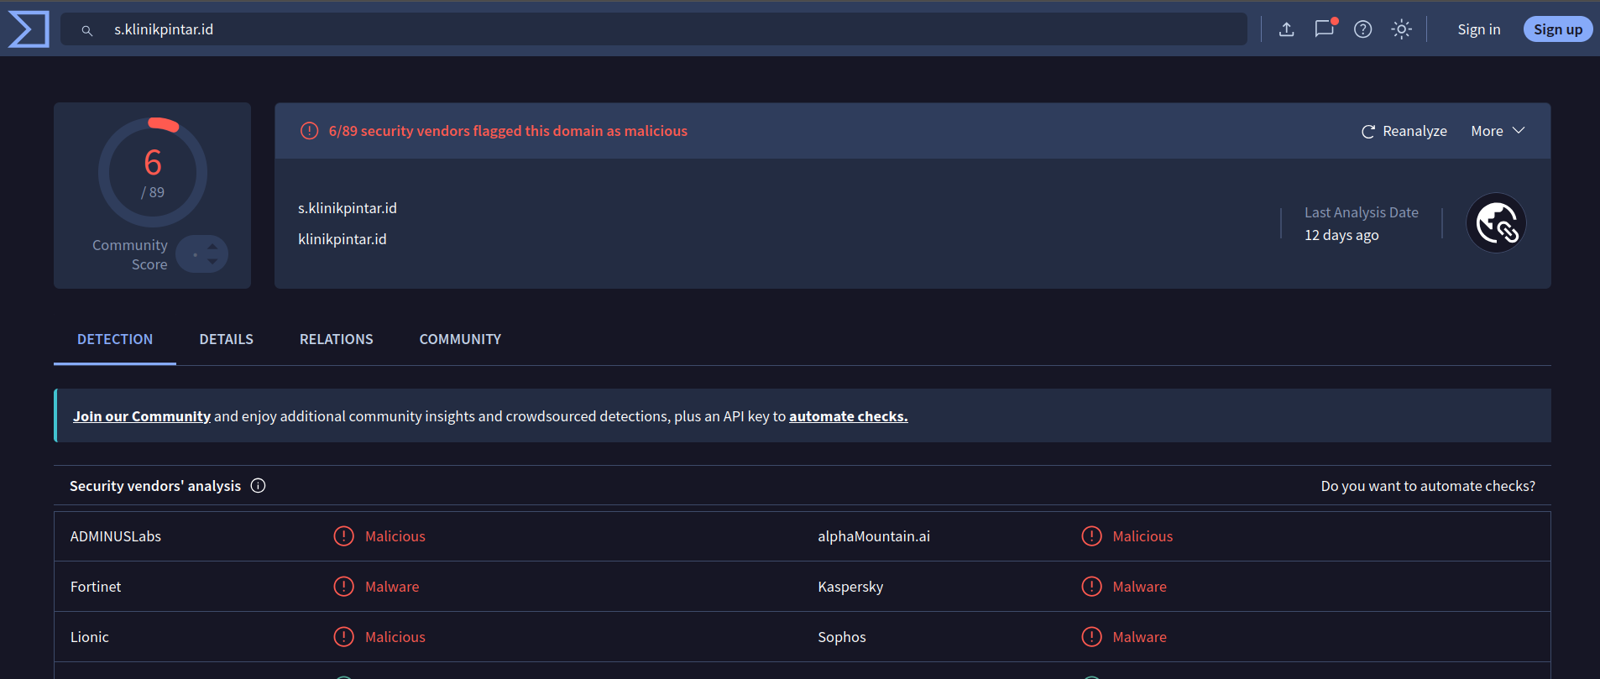
Task: Expand the More dropdown menu
Action: click(x=1498, y=131)
